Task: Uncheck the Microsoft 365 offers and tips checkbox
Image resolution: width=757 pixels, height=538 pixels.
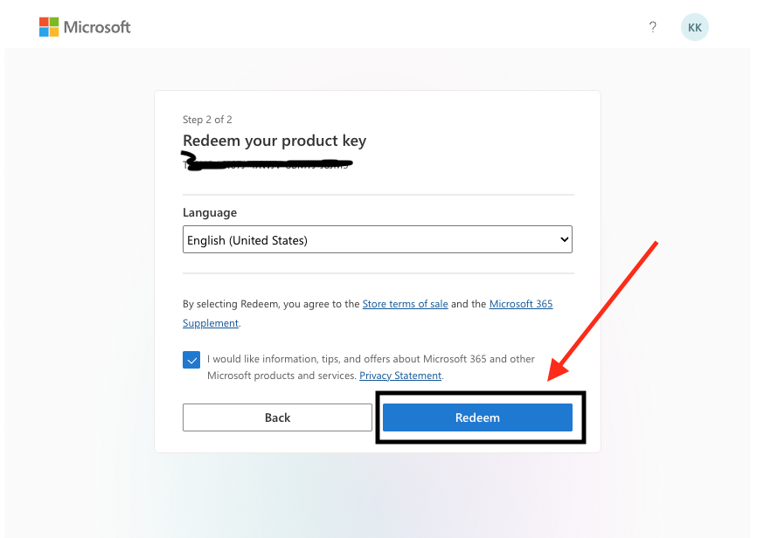Action: [191, 359]
